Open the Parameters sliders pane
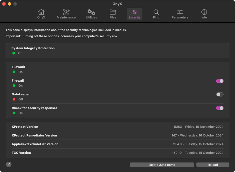235x172 pixels. pos(180,14)
